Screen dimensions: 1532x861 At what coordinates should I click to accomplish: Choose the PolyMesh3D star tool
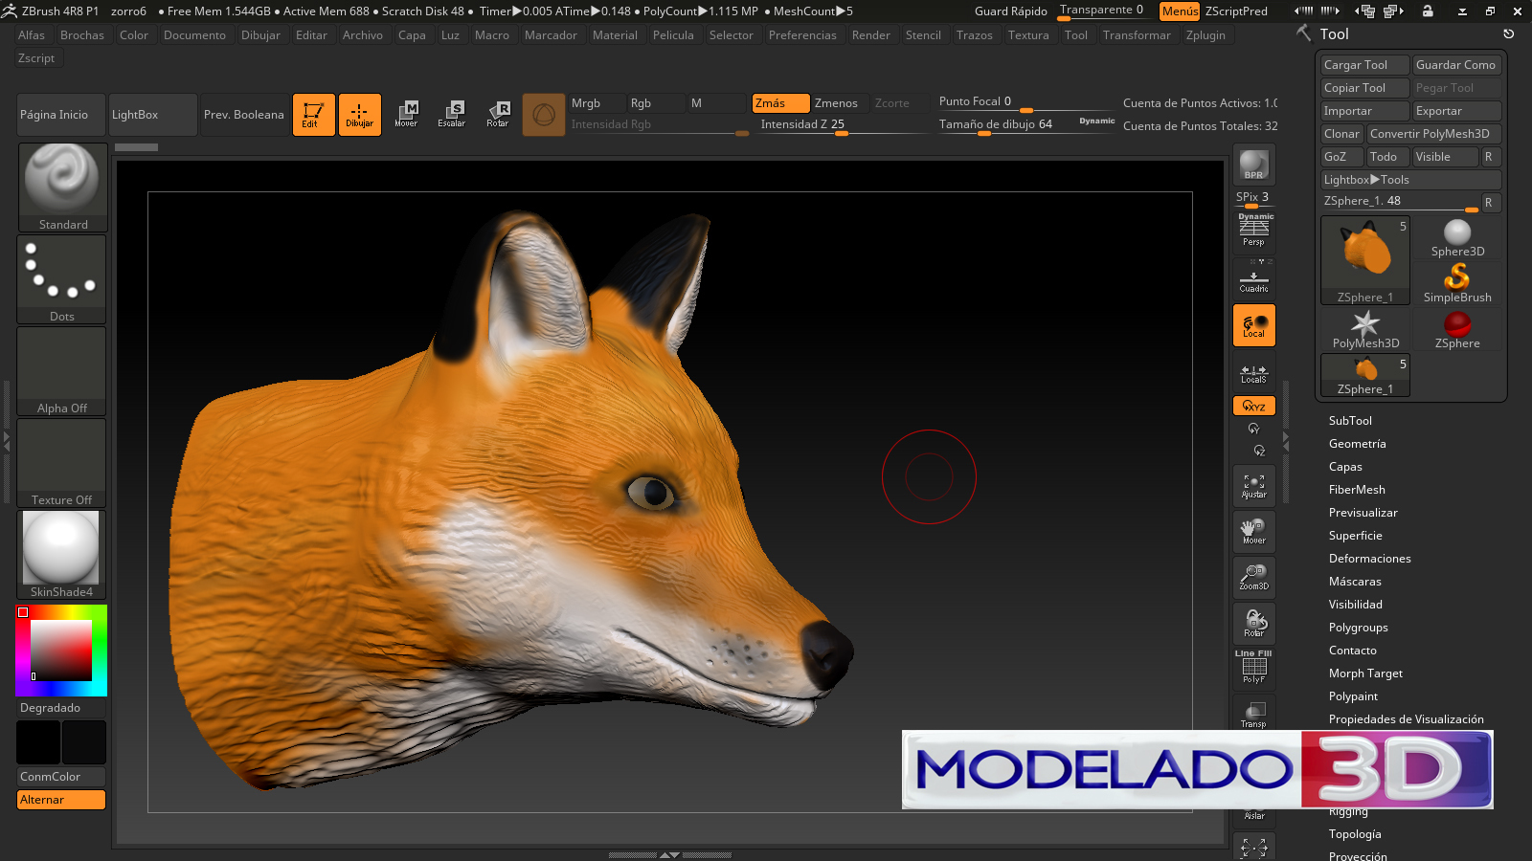[1365, 329]
